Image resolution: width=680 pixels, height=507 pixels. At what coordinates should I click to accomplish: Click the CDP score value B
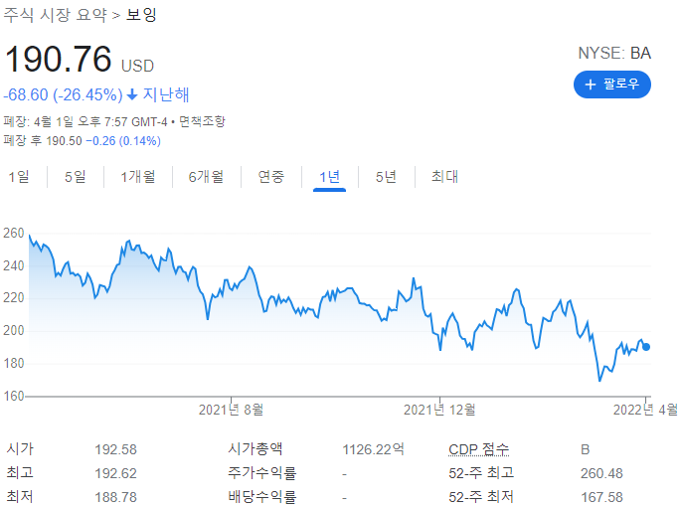[x=585, y=449]
